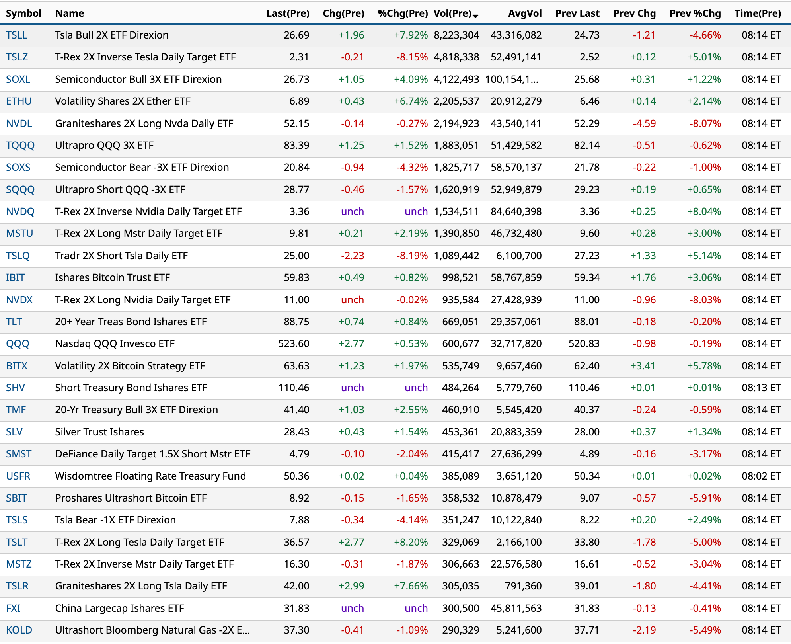Screen dimensions: 791x644
Task: Open the USFR ticker link
Action: 18,476
